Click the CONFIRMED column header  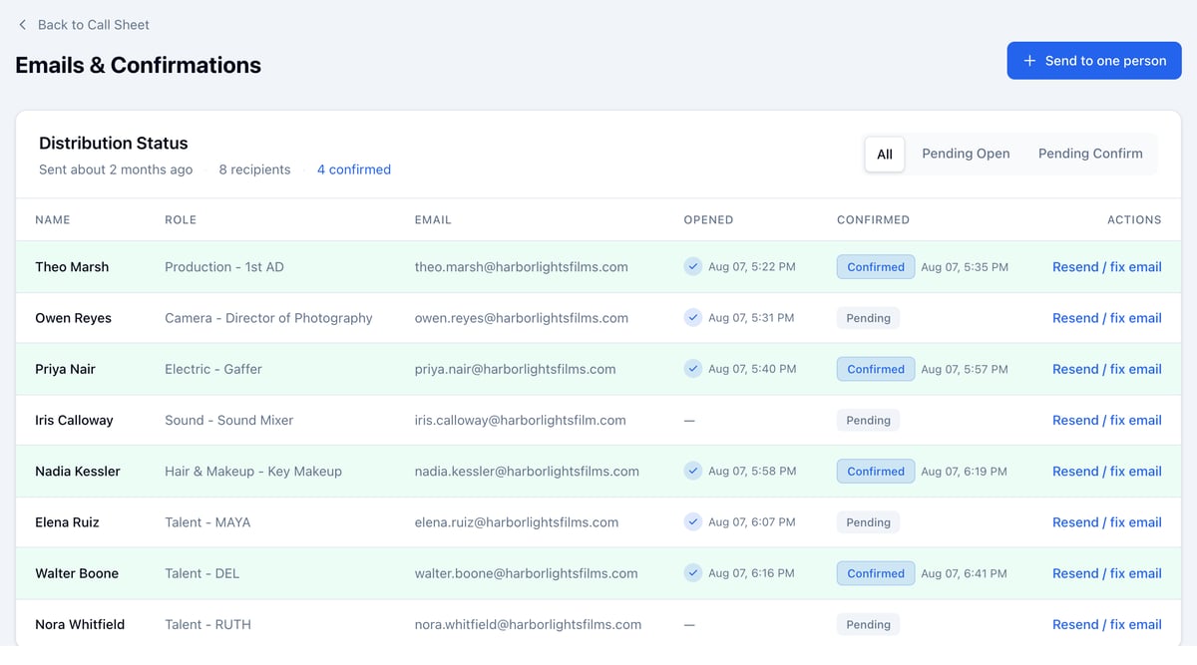tap(873, 219)
